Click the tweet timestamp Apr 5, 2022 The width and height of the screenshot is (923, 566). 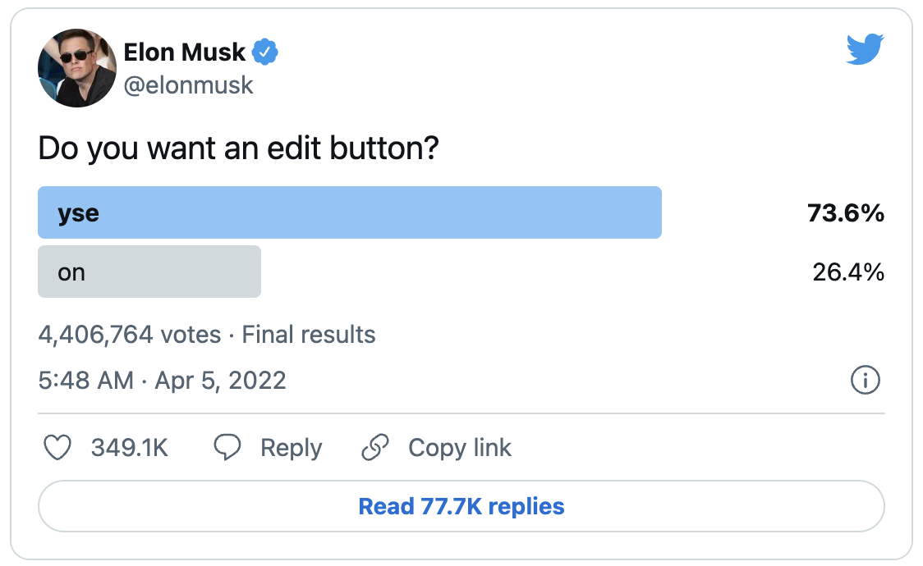coord(162,381)
